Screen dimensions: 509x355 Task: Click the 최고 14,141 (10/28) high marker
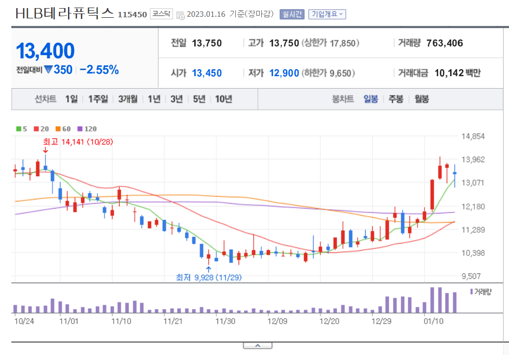(x=78, y=142)
